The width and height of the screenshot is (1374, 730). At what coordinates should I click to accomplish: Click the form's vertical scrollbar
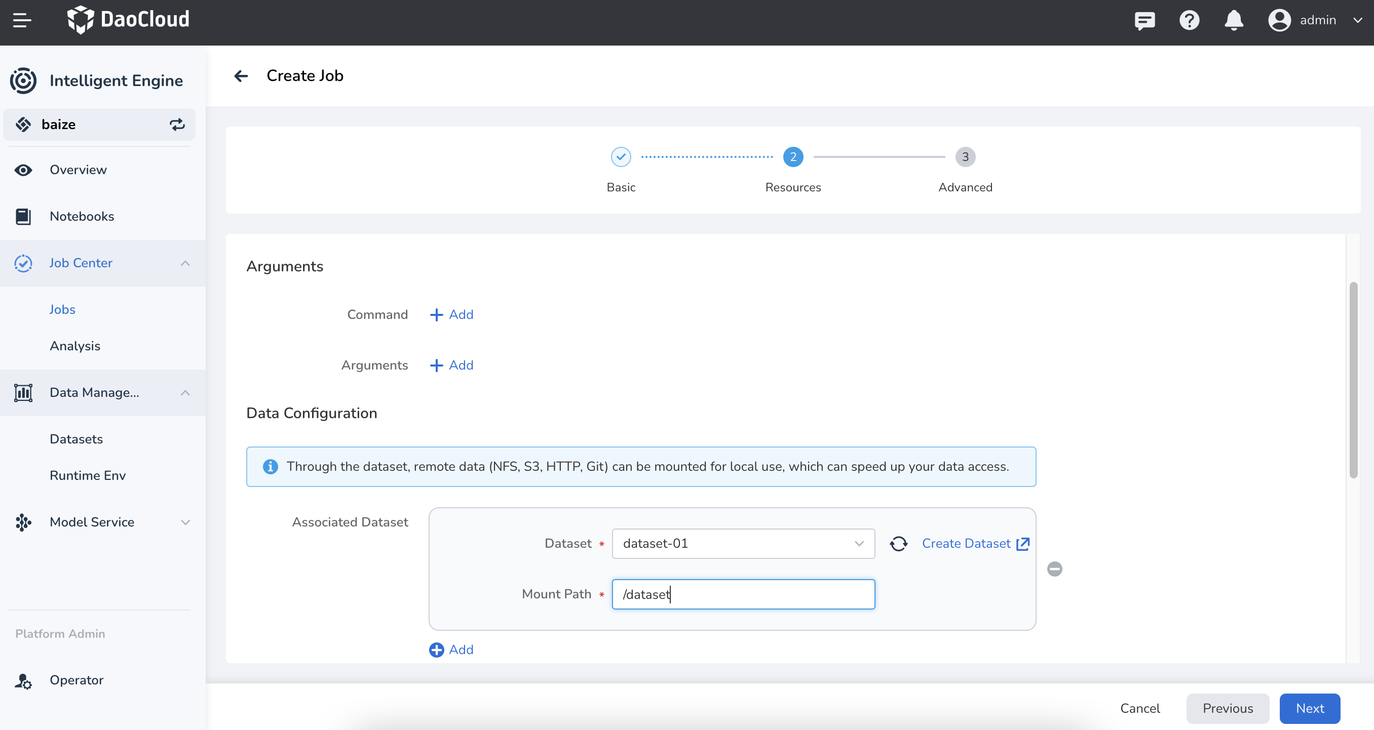[1353, 379]
